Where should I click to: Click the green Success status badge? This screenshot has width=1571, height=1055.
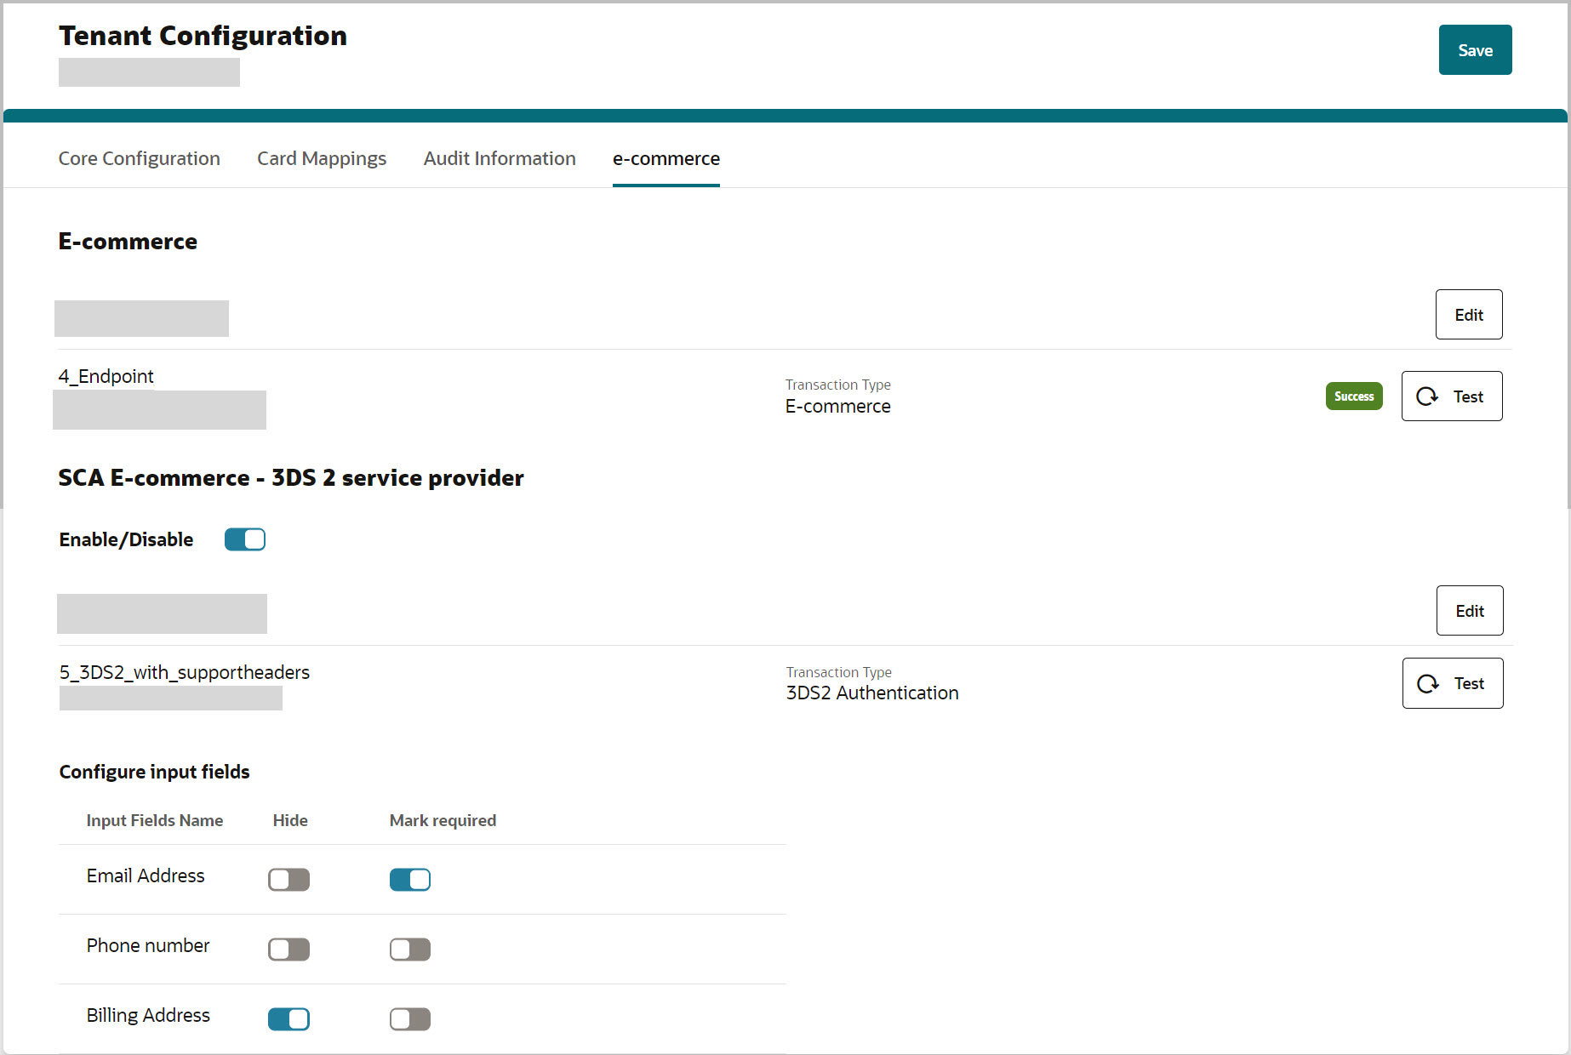[1353, 396]
